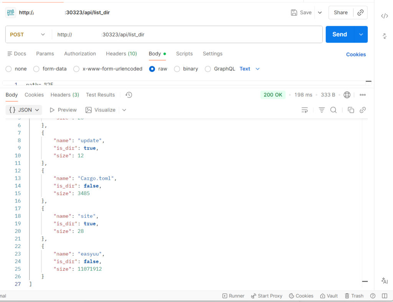The width and height of the screenshot is (393, 302).
Task: Open the Trash in the status bar
Action: (354, 296)
